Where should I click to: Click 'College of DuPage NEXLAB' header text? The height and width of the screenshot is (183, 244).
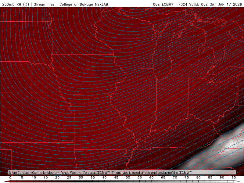click(x=84, y=4)
